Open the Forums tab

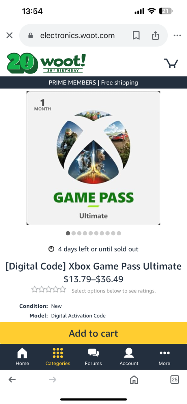(x=93, y=357)
